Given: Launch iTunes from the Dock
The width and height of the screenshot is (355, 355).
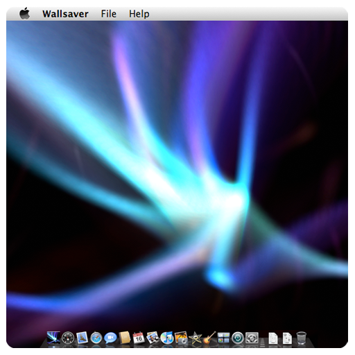Looking at the screenshot, I should click(167, 338).
